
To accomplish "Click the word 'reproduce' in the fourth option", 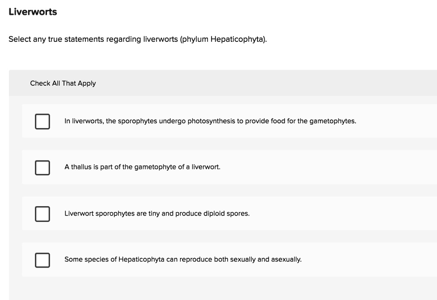I will tap(195, 259).
